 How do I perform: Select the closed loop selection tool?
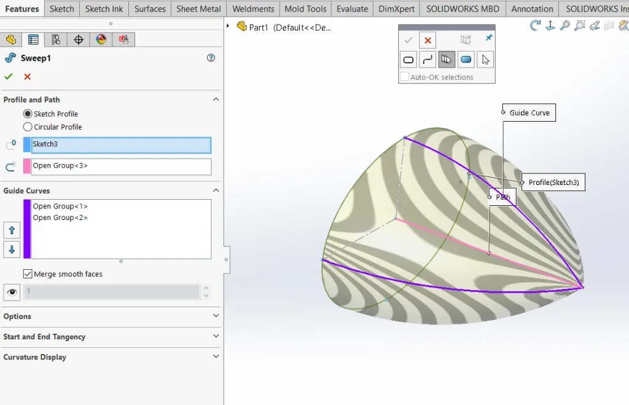[x=408, y=60]
